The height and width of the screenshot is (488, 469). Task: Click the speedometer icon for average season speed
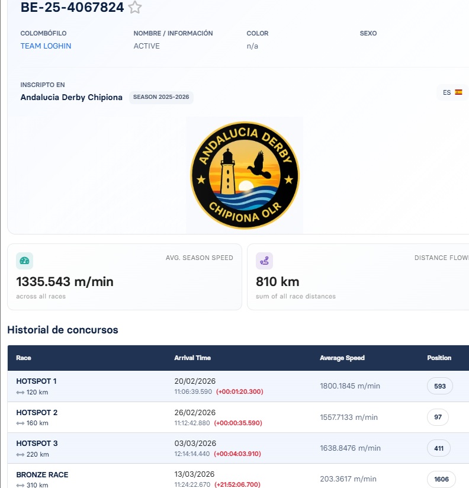[x=25, y=261]
